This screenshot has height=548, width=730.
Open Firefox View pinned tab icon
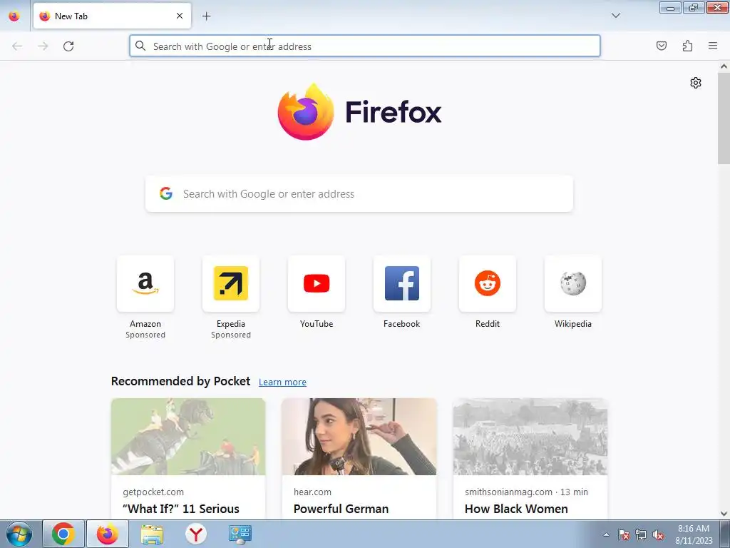click(14, 16)
